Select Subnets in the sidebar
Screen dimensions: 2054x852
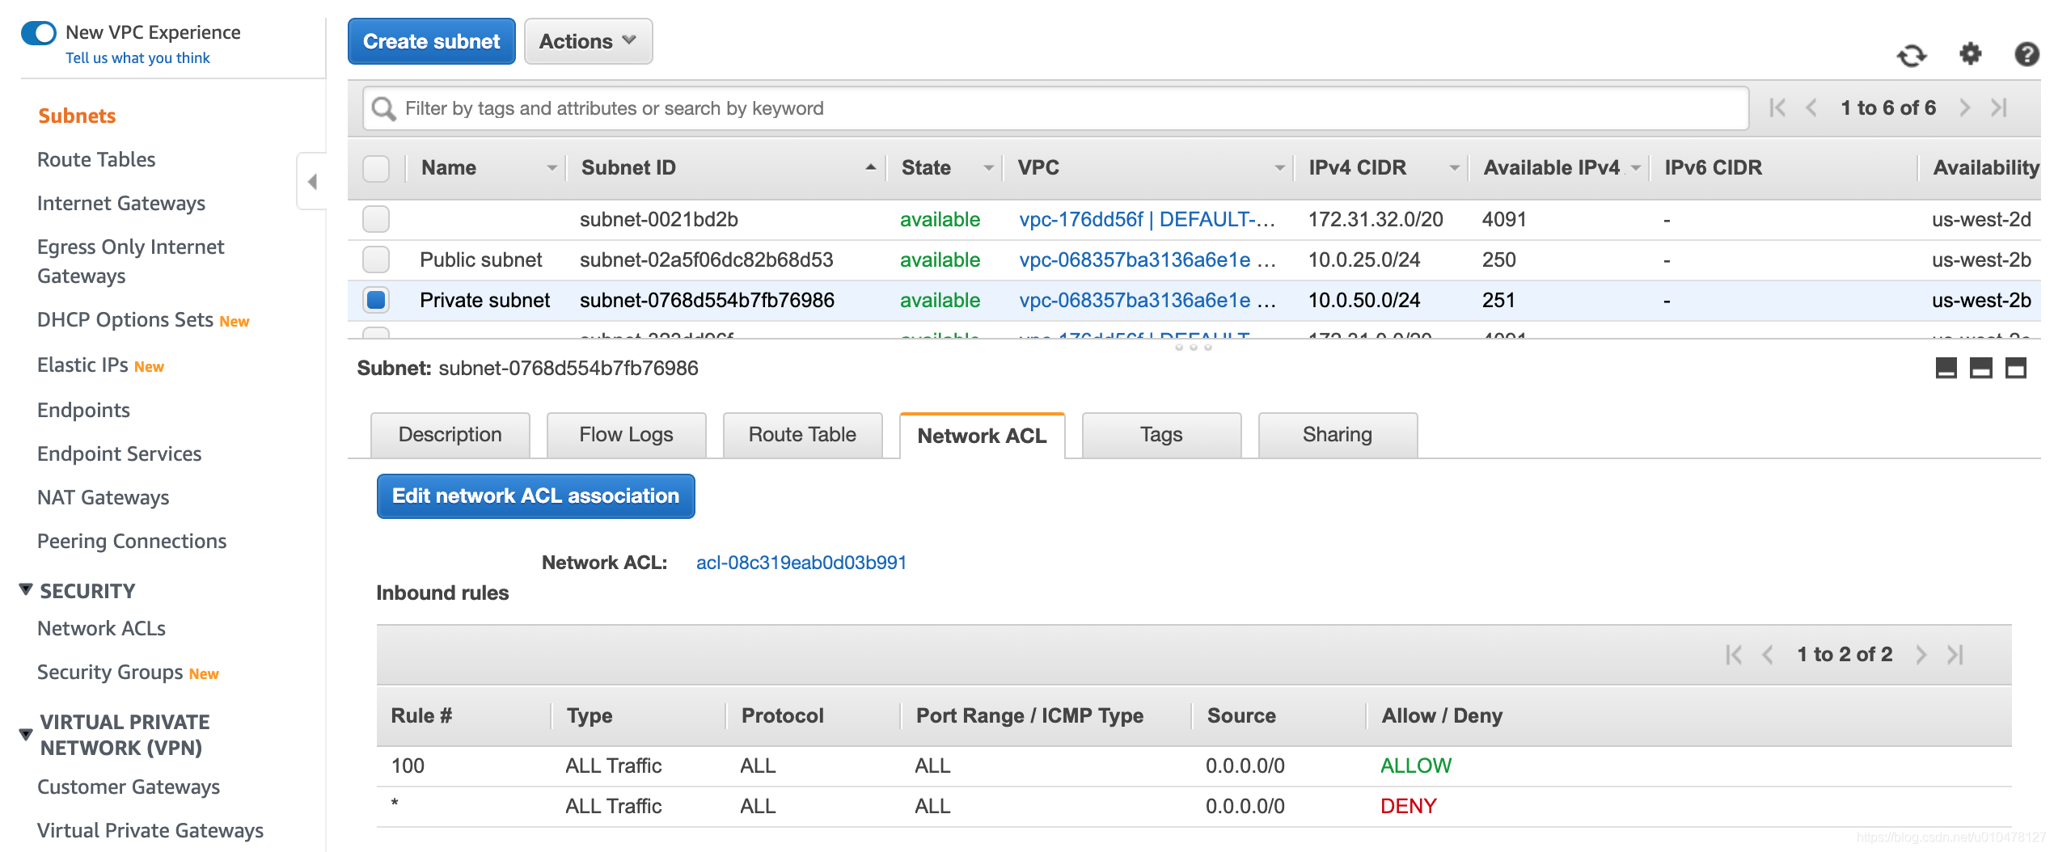click(x=77, y=116)
